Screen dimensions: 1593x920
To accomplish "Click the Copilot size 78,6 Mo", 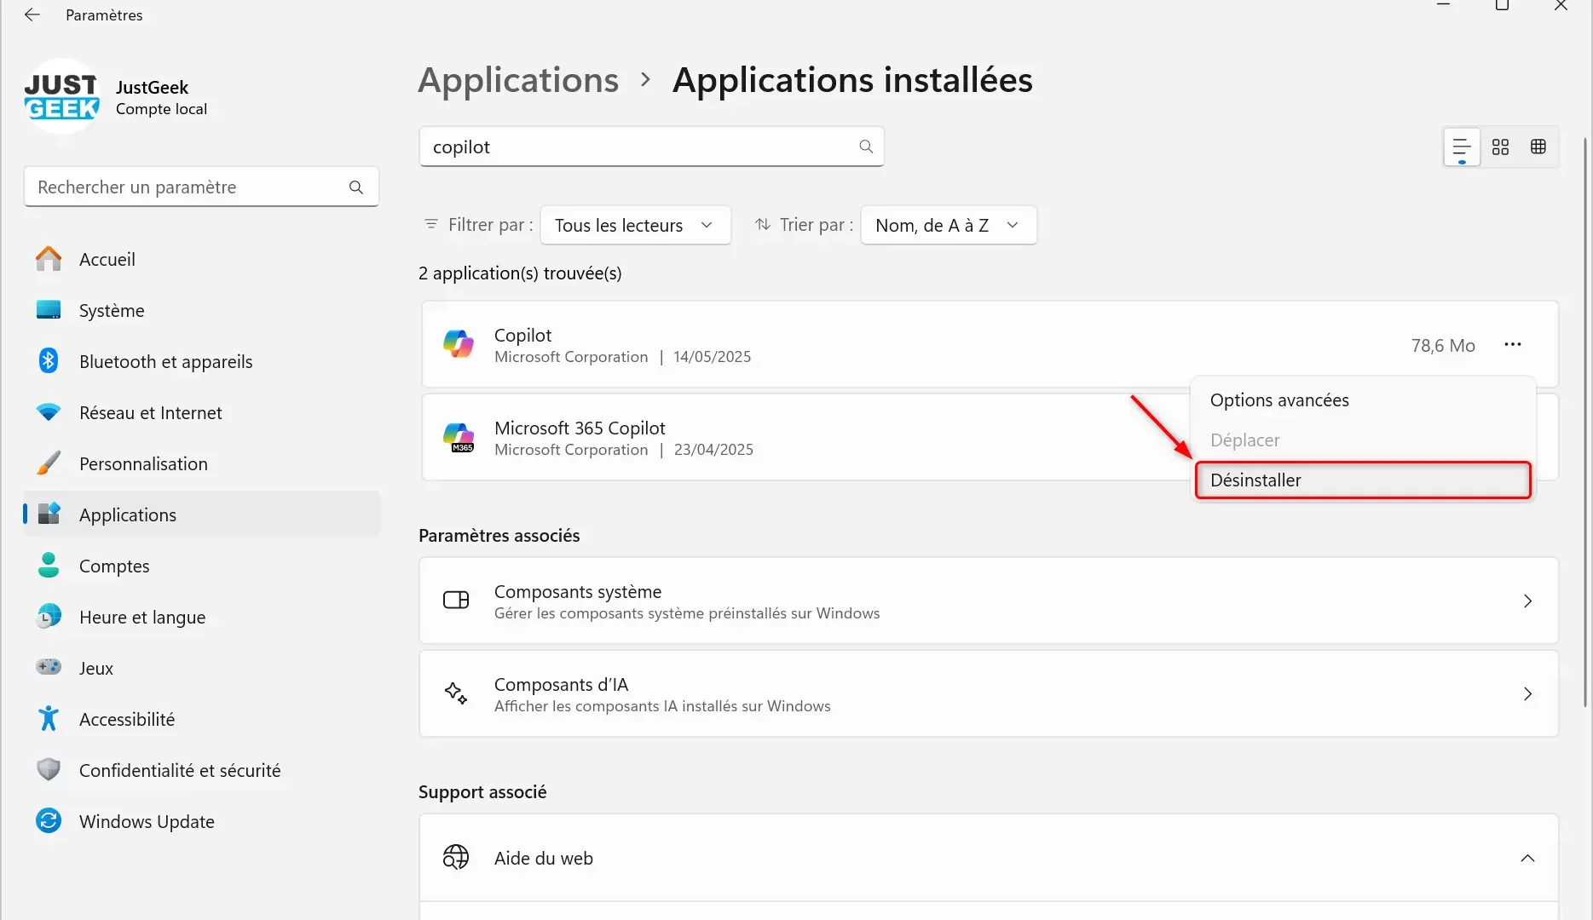I will pos(1443,345).
